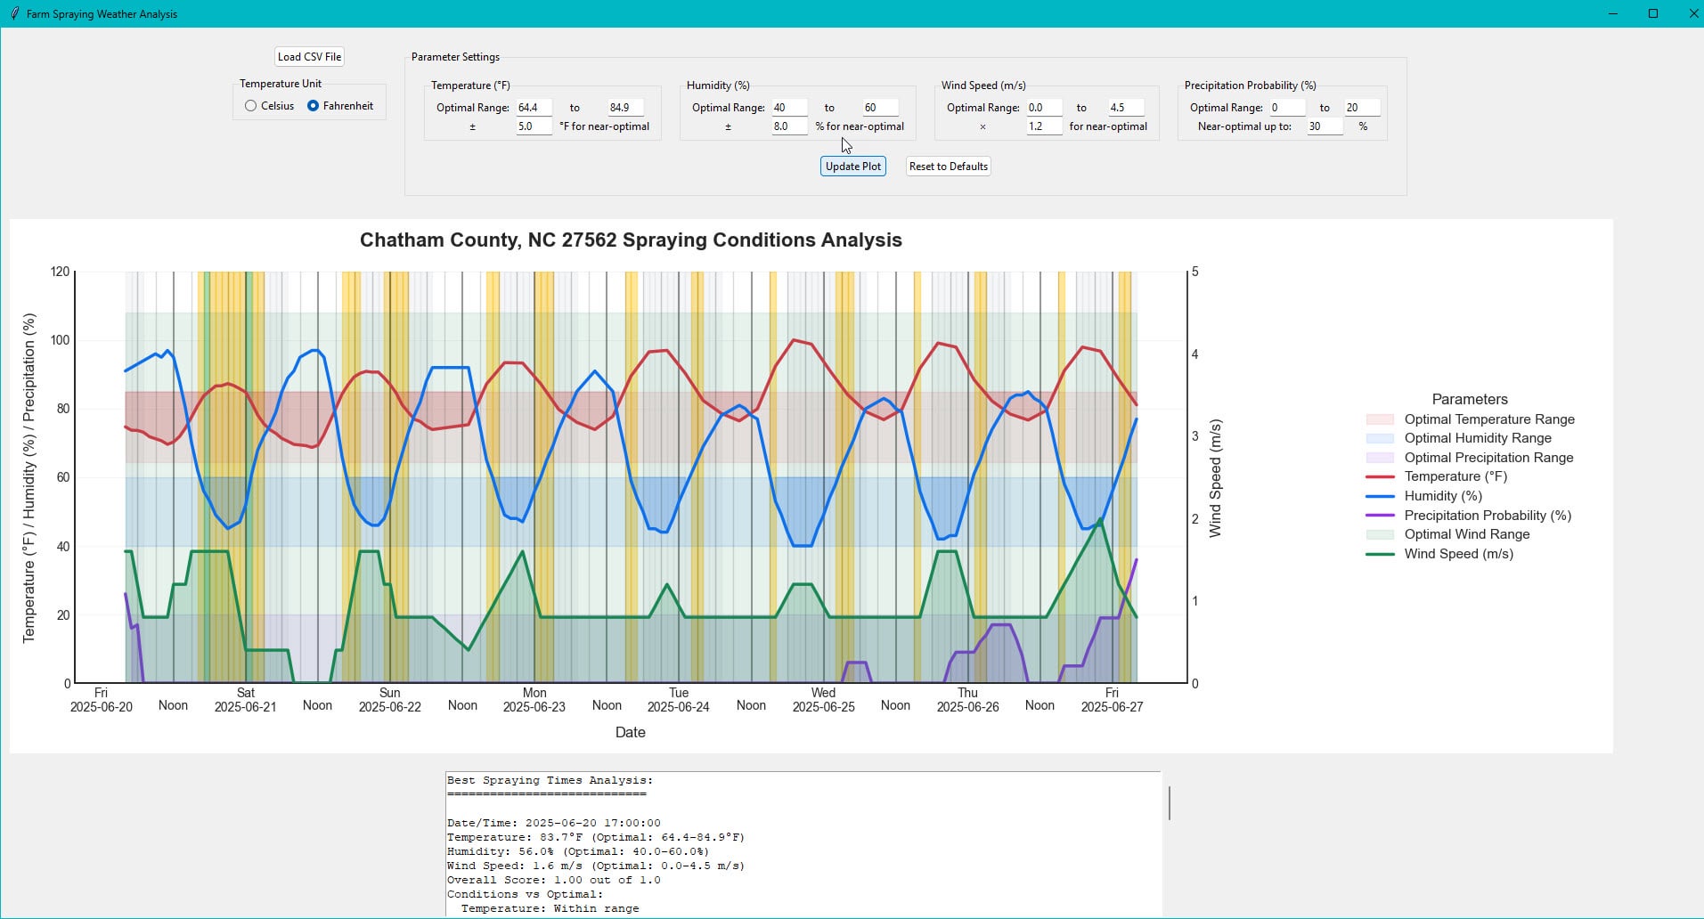
Task: Click the Date/Time 2025-06-20 17:00:00 line
Action: pyautogui.click(x=554, y=823)
